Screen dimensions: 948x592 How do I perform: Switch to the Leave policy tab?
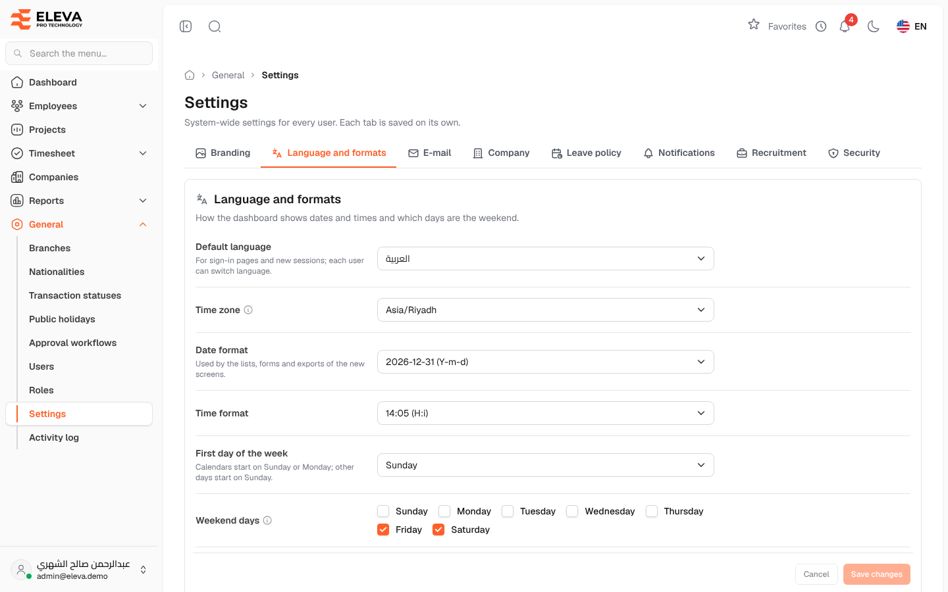[587, 153]
